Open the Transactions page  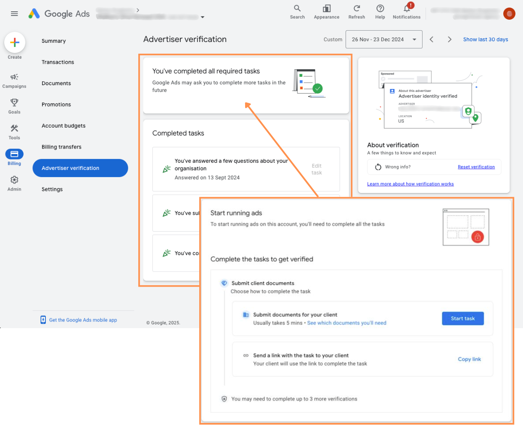58,62
